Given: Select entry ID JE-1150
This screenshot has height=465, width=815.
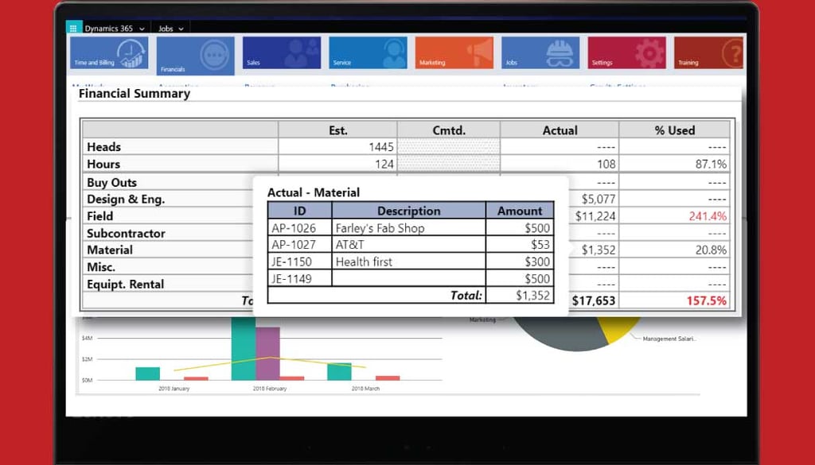Looking at the screenshot, I should tap(291, 262).
